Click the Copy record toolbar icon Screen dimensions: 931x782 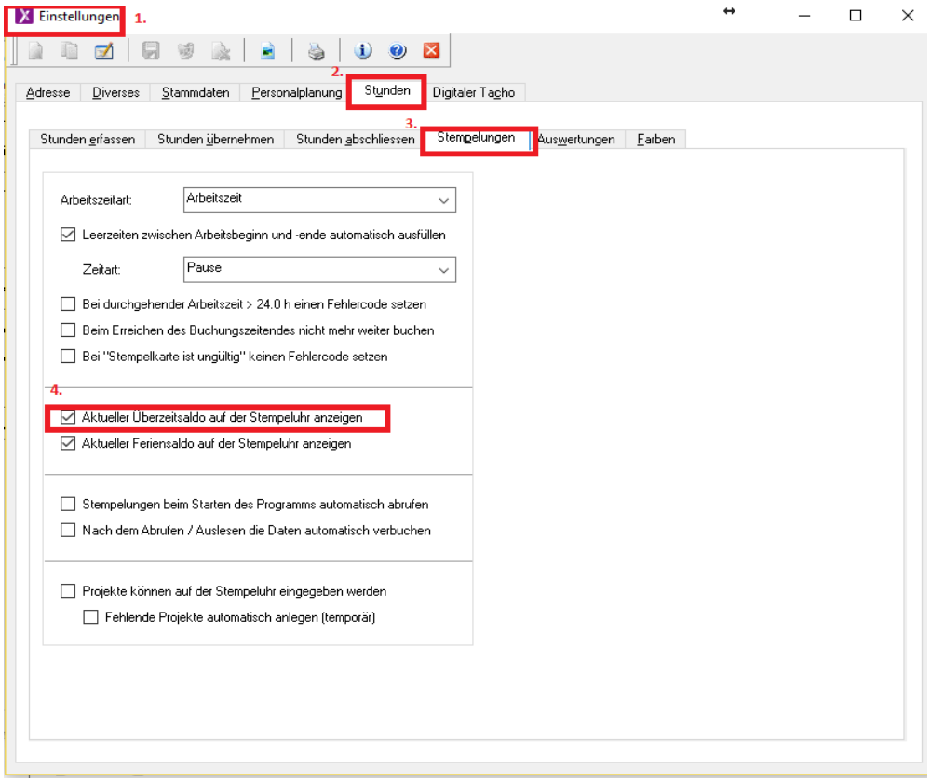(70, 51)
